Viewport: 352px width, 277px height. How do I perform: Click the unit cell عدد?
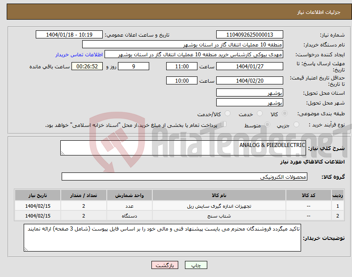tap(129, 206)
